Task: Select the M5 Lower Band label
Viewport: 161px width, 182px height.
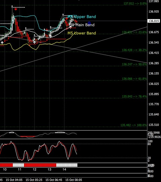Action: (82, 33)
